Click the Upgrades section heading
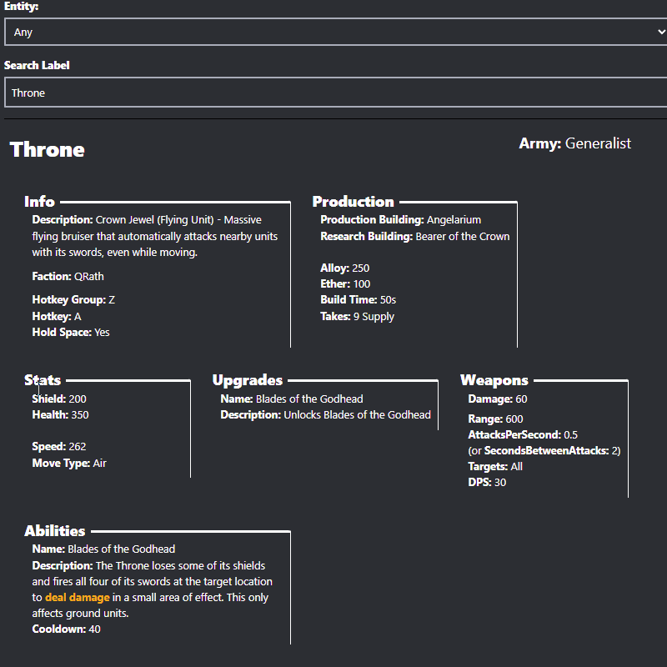The width and height of the screenshot is (667, 667). tap(248, 381)
